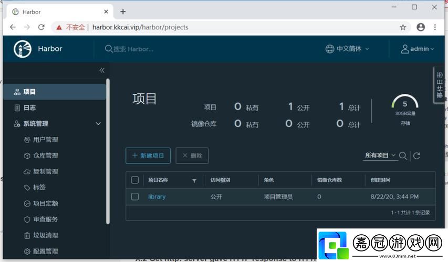Viewport: 448px width, 262px height.
Task: Open the library project link
Action: pyautogui.click(x=157, y=196)
